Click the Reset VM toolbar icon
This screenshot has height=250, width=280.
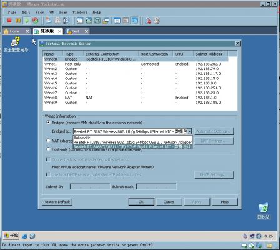click(36, 21)
